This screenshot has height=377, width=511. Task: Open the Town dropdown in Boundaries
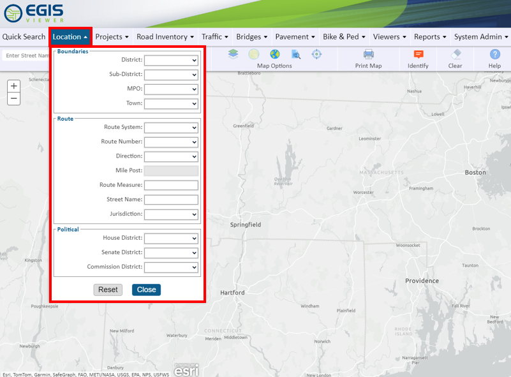(x=171, y=103)
